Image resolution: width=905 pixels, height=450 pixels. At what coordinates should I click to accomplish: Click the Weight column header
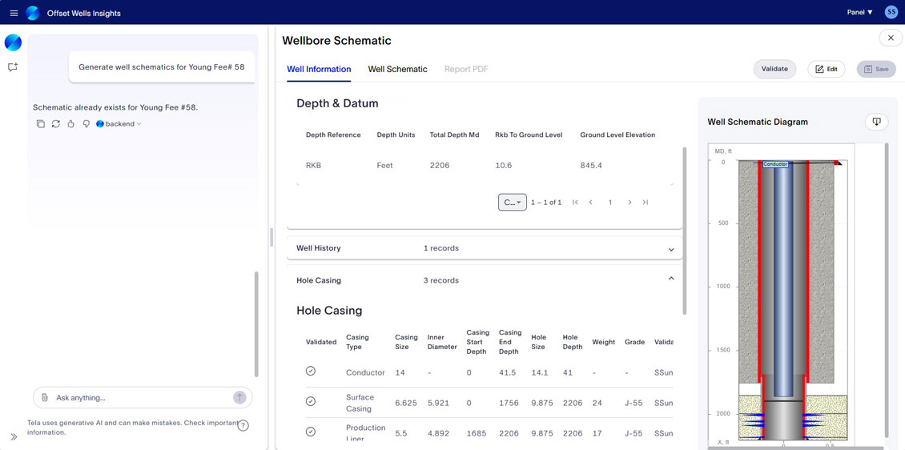(604, 342)
